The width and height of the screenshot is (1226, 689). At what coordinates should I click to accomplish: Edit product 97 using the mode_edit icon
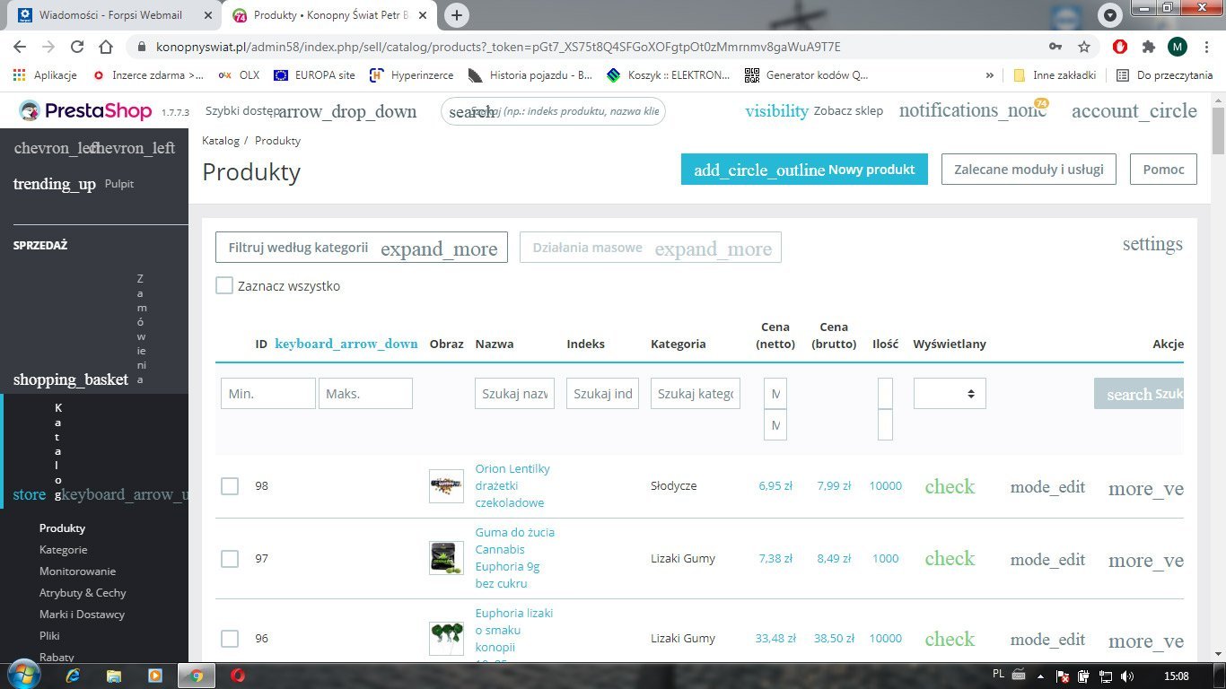pos(1047,559)
